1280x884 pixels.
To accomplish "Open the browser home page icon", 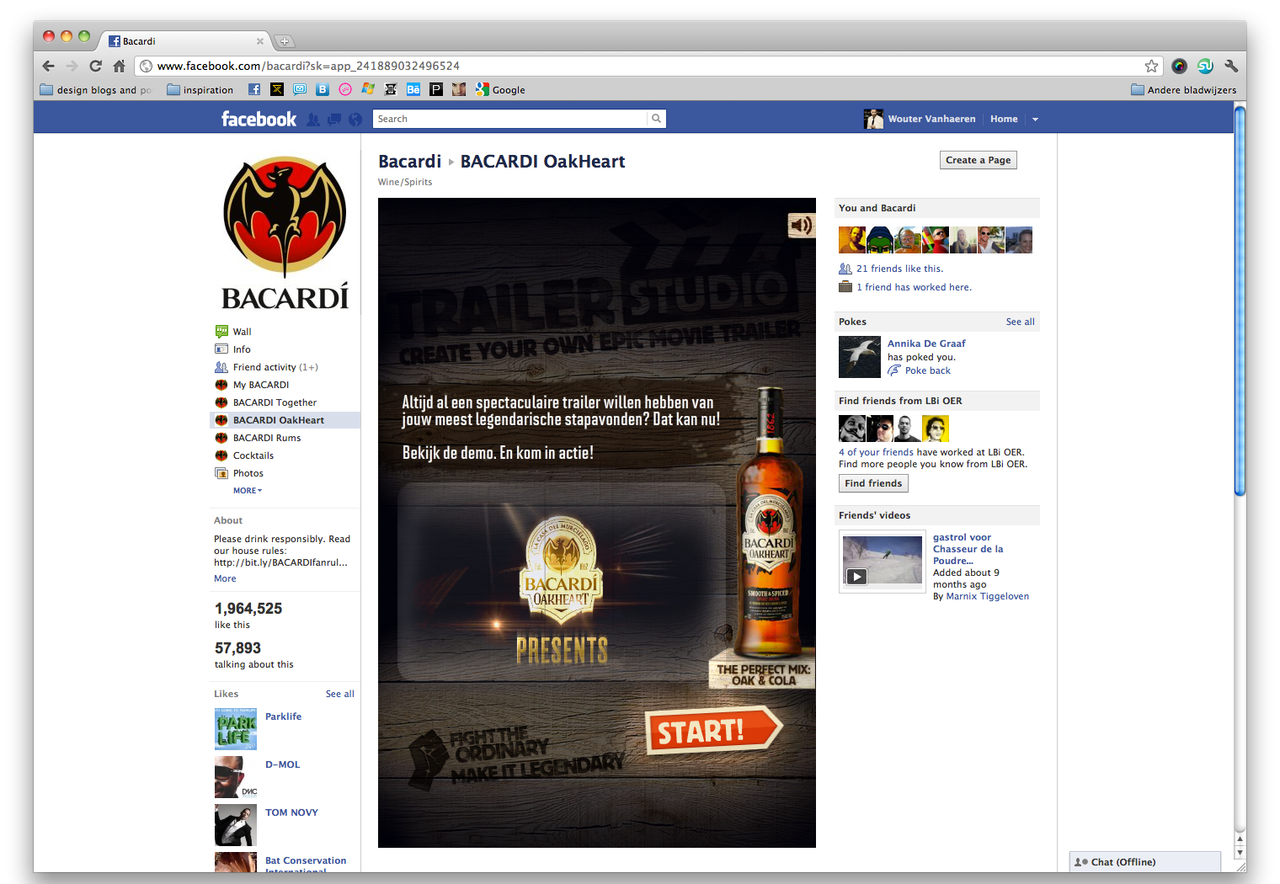I will coord(119,66).
